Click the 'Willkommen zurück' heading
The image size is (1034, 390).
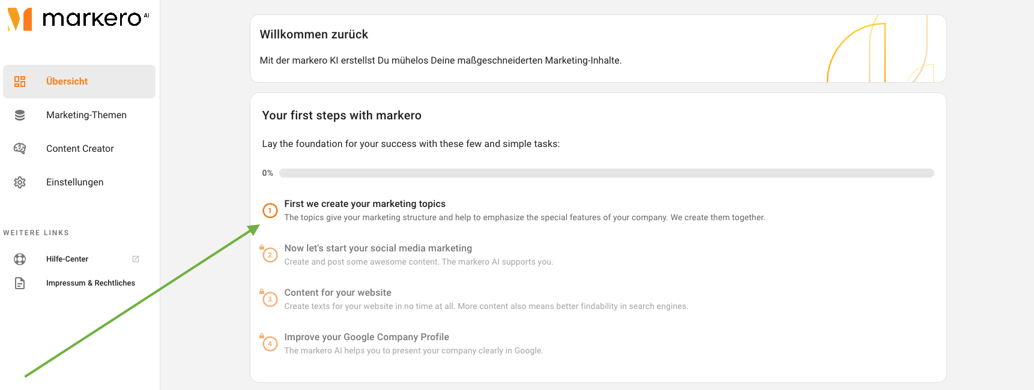coord(314,34)
